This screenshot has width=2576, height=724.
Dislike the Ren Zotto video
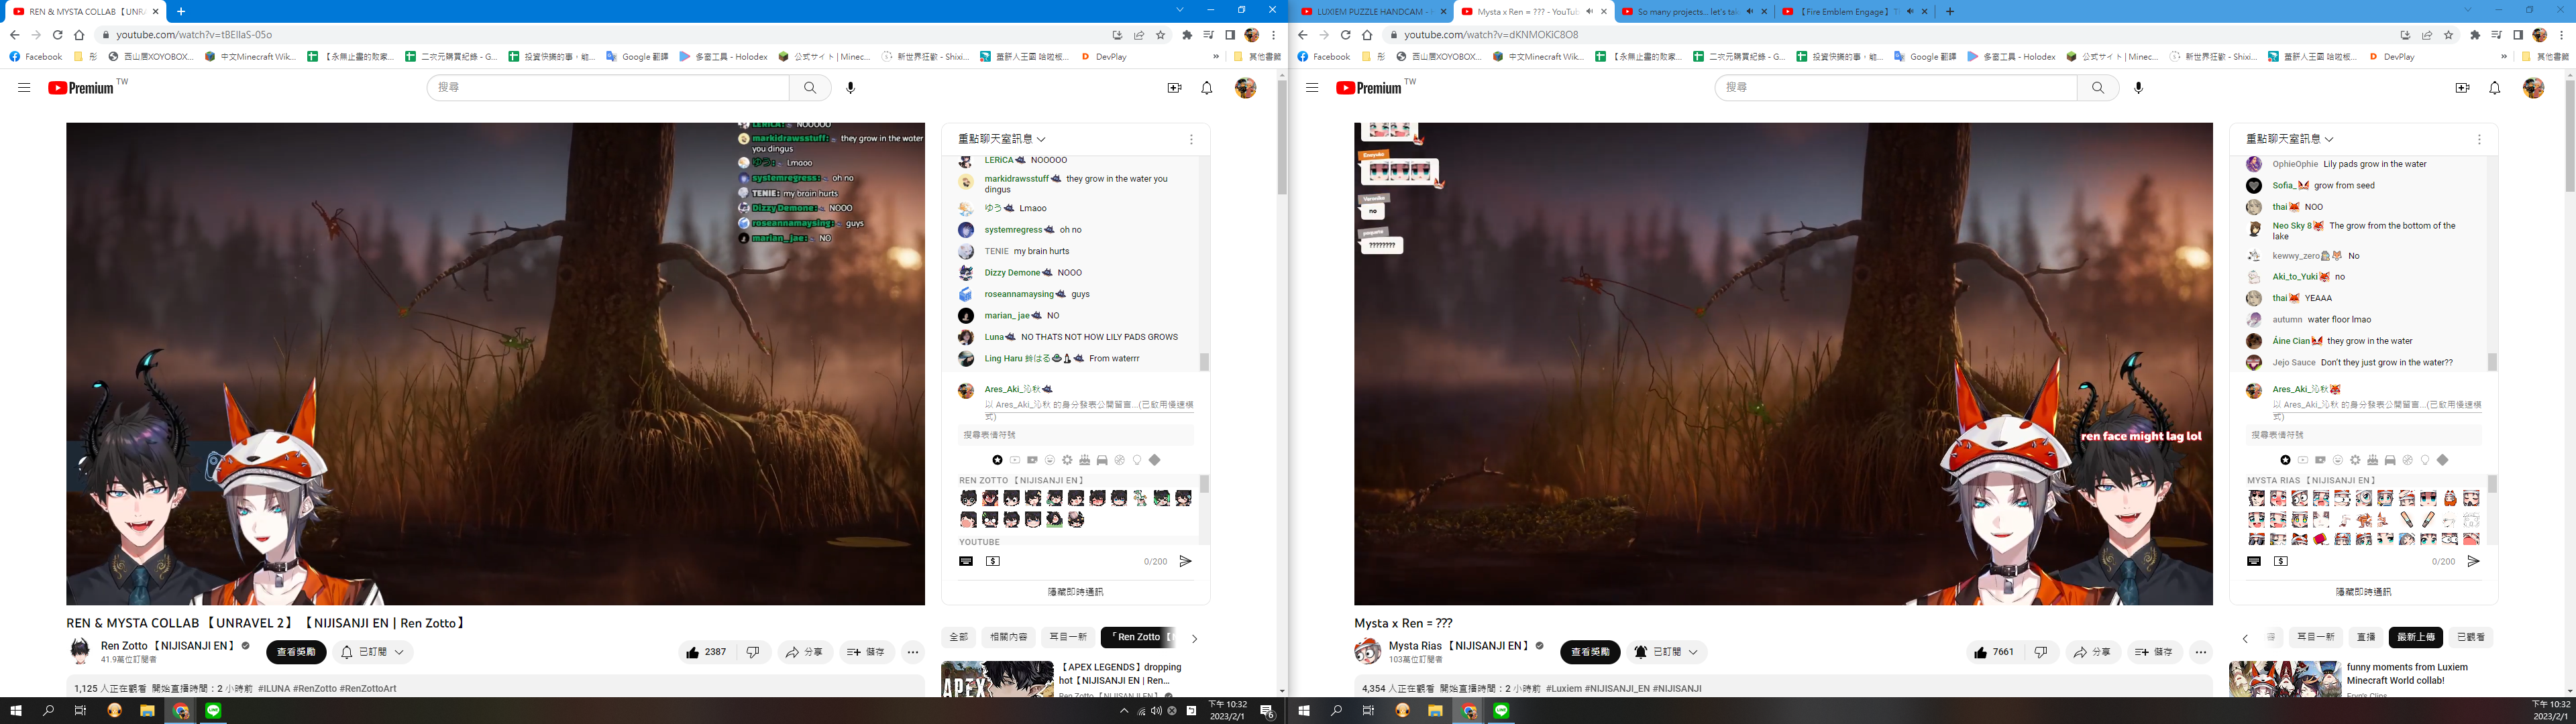[x=753, y=652]
